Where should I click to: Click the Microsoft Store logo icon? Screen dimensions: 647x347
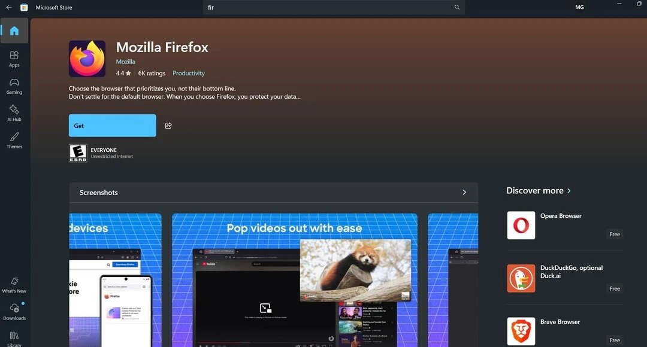[x=24, y=7]
